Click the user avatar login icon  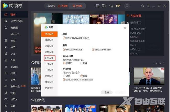tap(127, 6)
